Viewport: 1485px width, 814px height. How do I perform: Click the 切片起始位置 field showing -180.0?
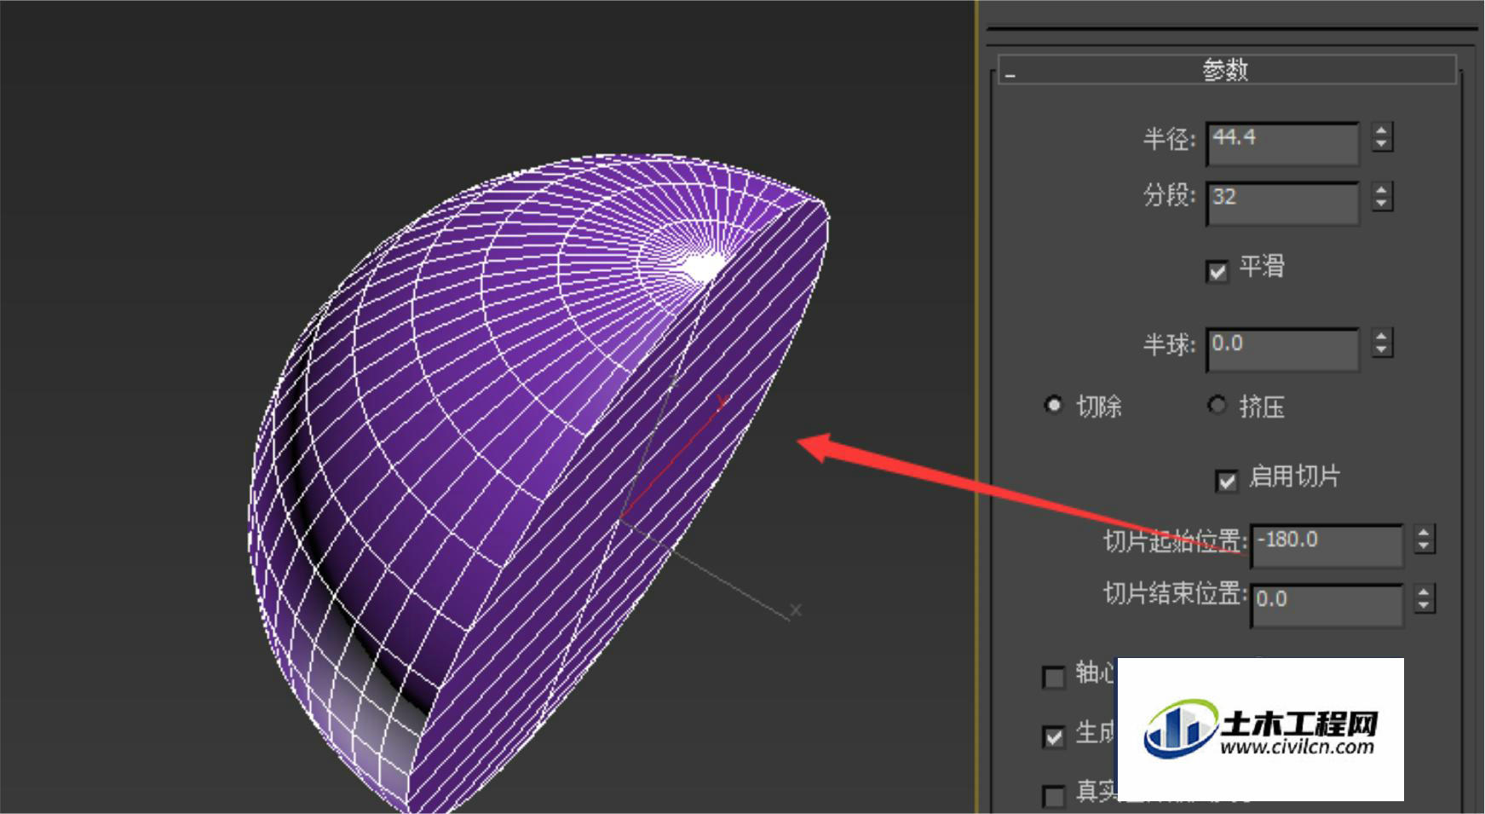click(1327, 546)
